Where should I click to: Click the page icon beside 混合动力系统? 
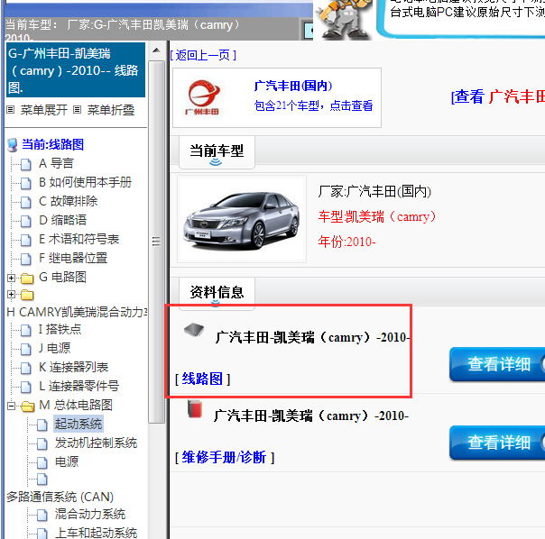42,515
